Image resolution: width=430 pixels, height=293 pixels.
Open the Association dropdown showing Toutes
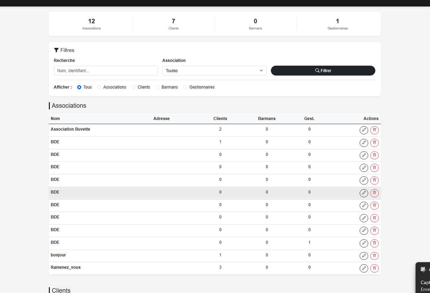pyautogui.click(x=214, y=71)
